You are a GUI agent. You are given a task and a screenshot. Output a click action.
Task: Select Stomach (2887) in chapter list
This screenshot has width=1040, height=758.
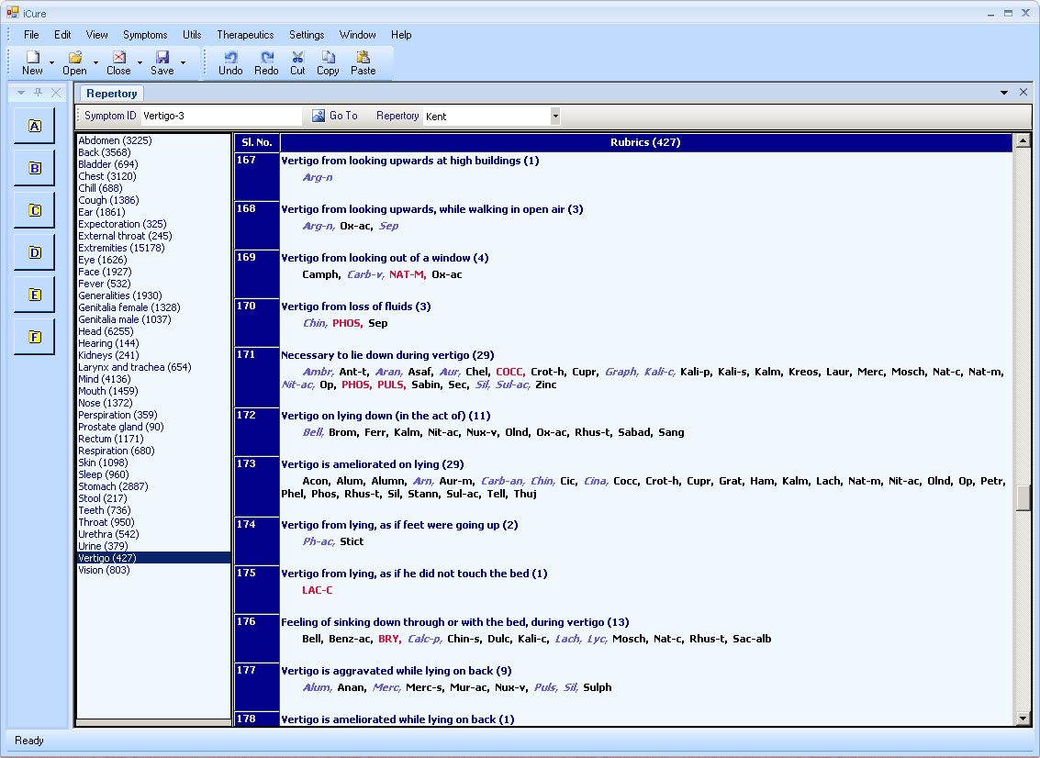(x=113, y=486)
